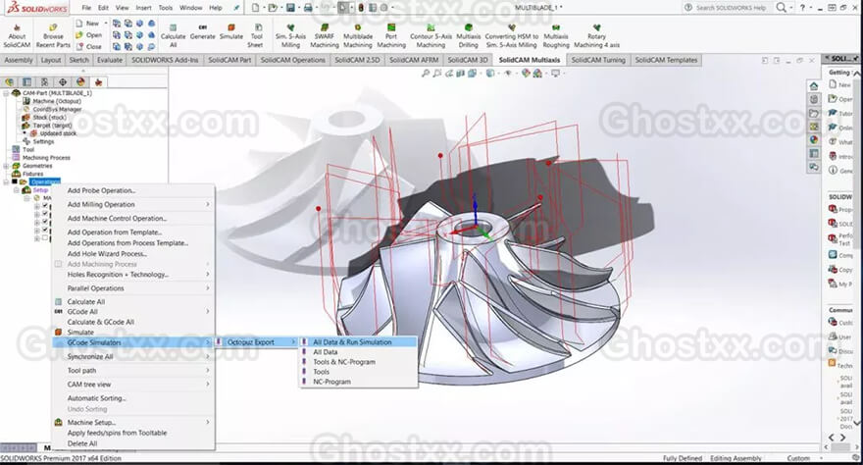Expand the Geometries tree node
Image resolution: width=863 pixels, height=465 pixels.
[x=6, y=166]
